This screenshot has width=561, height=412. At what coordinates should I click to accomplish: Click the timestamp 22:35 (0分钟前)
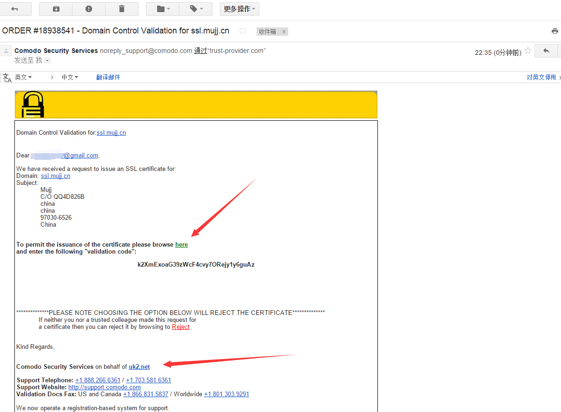pyautogui.click(x=498, y=52)
